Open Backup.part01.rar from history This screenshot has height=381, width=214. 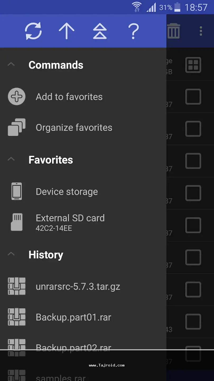pos(73,317)
